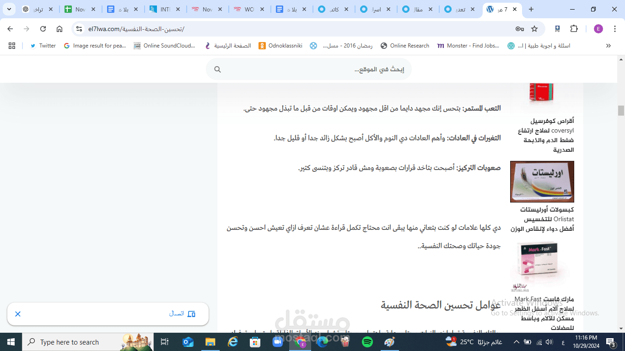625x351 pixels.
Task: Open the downloads/media icon next to extensions
Action: coord(557,29)
